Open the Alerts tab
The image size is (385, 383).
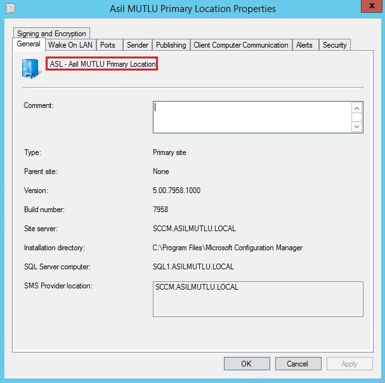tap(304, 45)
